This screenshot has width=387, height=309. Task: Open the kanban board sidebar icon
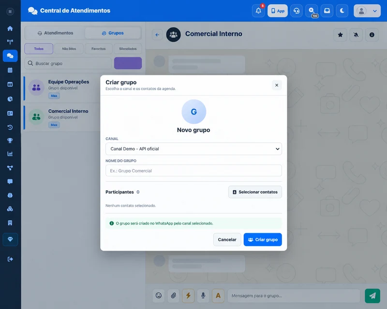point(10,84)
